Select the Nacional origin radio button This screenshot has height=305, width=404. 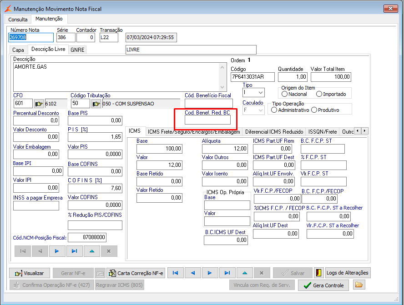tap(285, 94)
